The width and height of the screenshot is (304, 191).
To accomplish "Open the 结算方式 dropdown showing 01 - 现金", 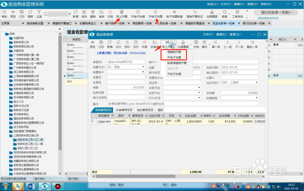I will 143,67.
